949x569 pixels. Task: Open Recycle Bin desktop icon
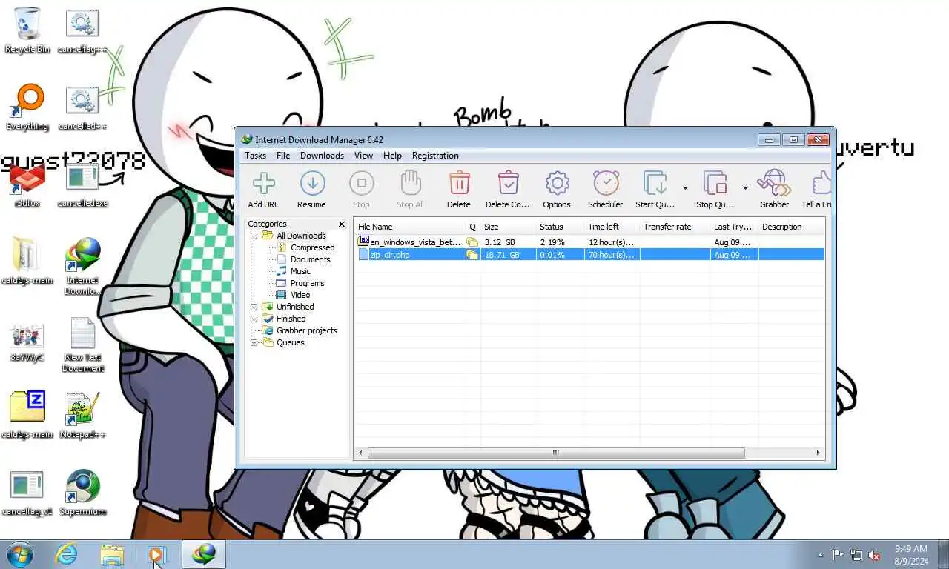27,30
